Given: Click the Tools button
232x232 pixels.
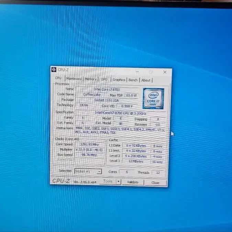Looking at the screenshot, I should (108, 181).
